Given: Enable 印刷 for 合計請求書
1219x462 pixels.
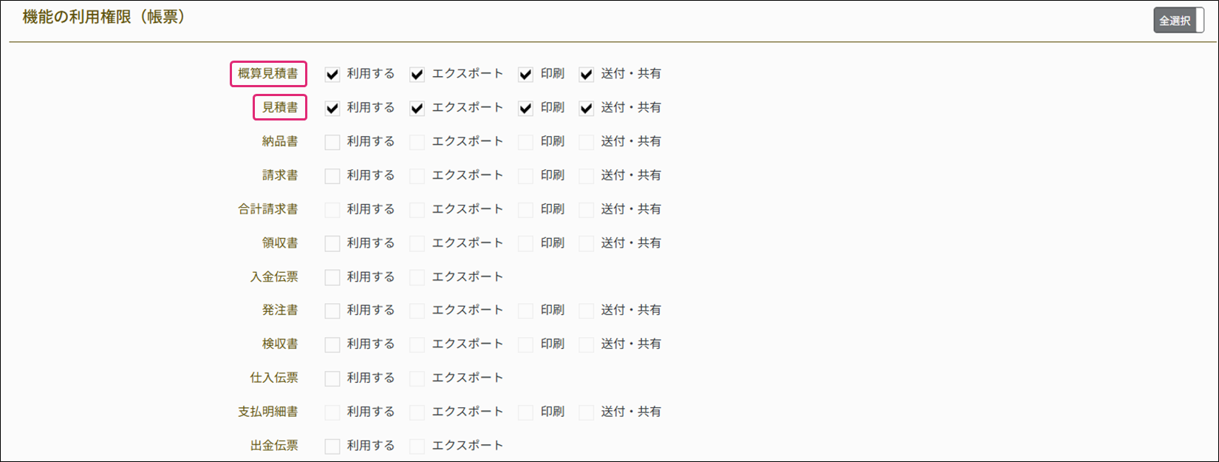Looking at the screenshot, I should [525, 210].
